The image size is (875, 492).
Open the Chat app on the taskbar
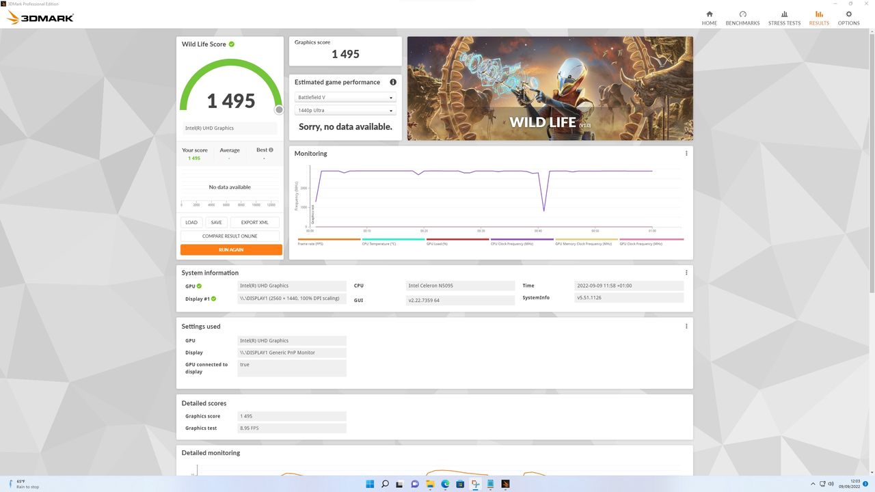pos(415,484)
